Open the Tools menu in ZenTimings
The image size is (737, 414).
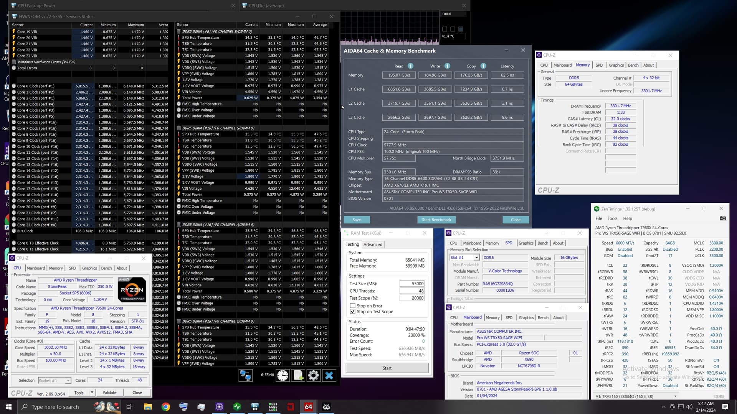(612, 219)
